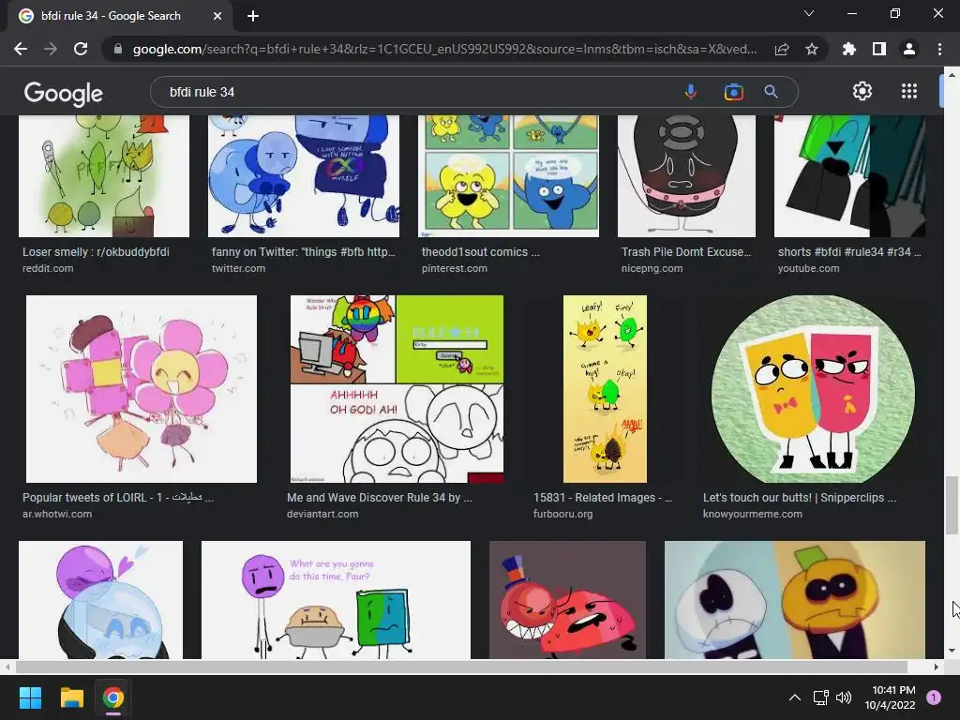Open the tab search dropdown arrow
960x720 pixels.
pos(809,13)
